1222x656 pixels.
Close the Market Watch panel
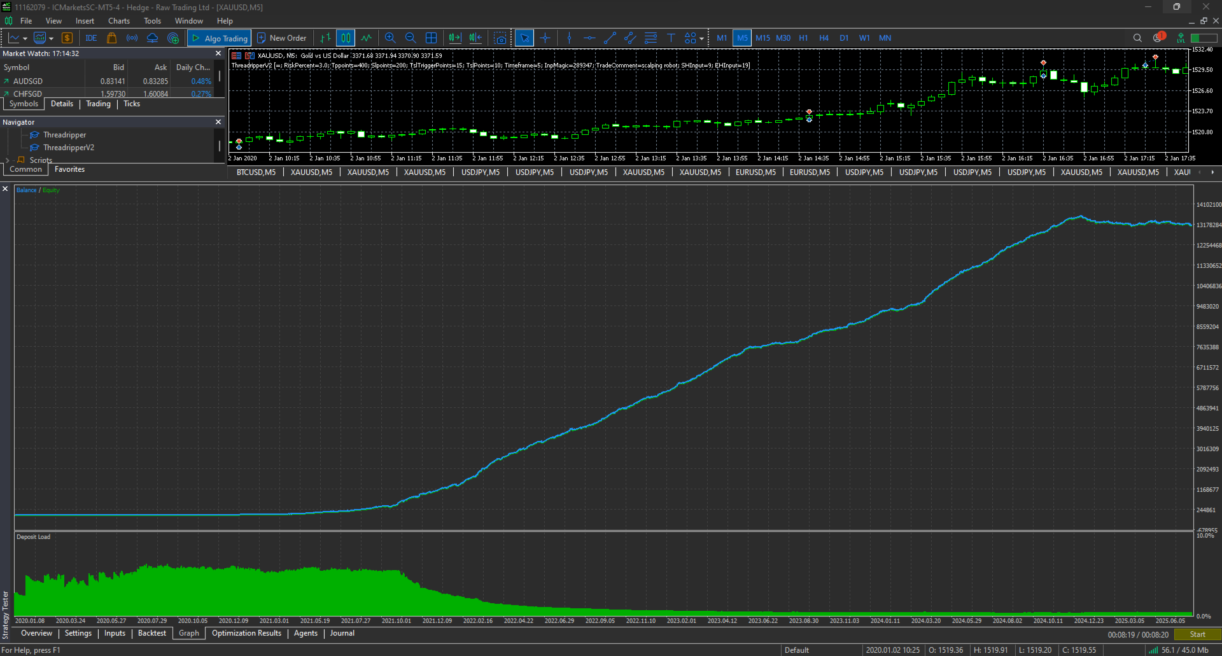point(218,53)
